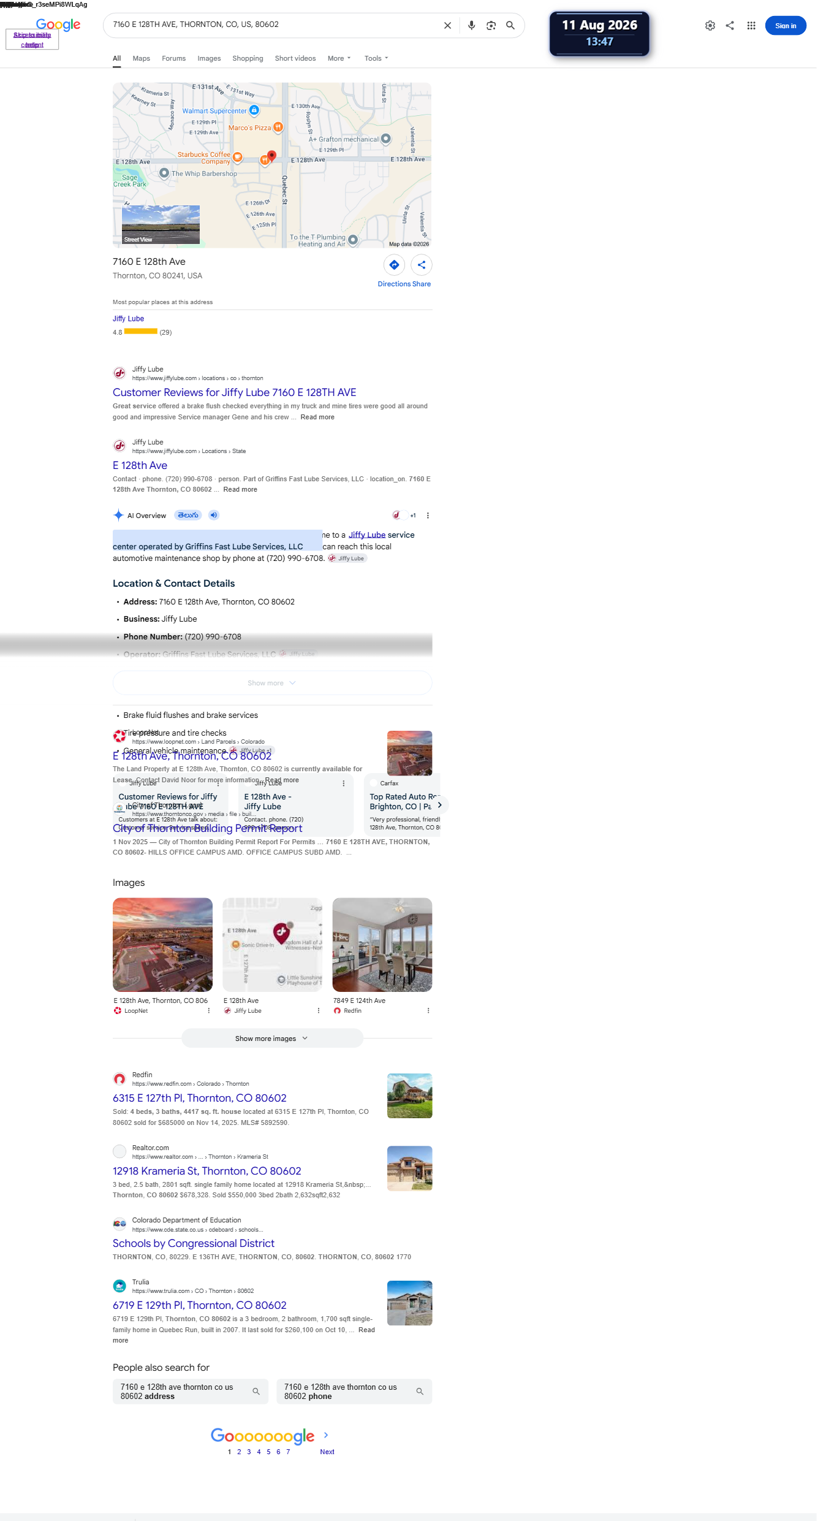Open '6315 E 127th Pl, Thornton' Redfin result
The width and height of the screenshot is (826, 1521).
point(200,1098)
